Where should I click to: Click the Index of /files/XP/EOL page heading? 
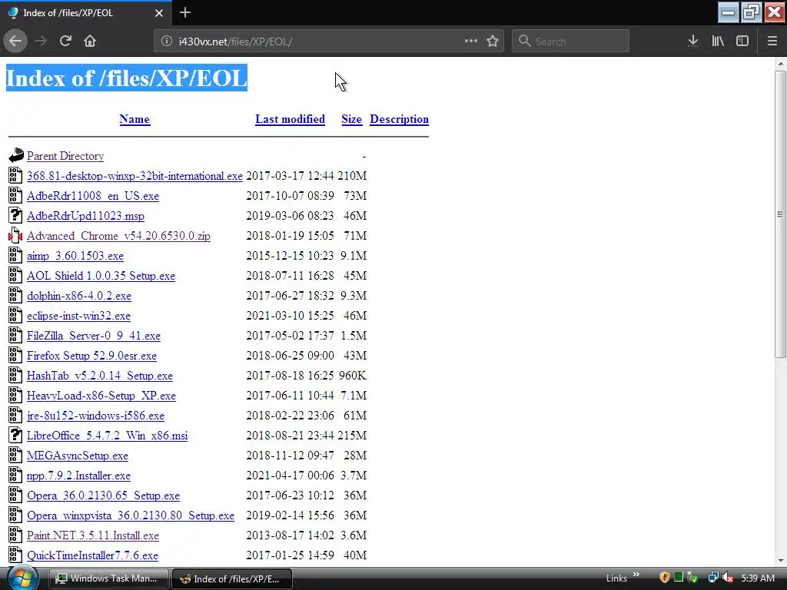tap(127, 78)
